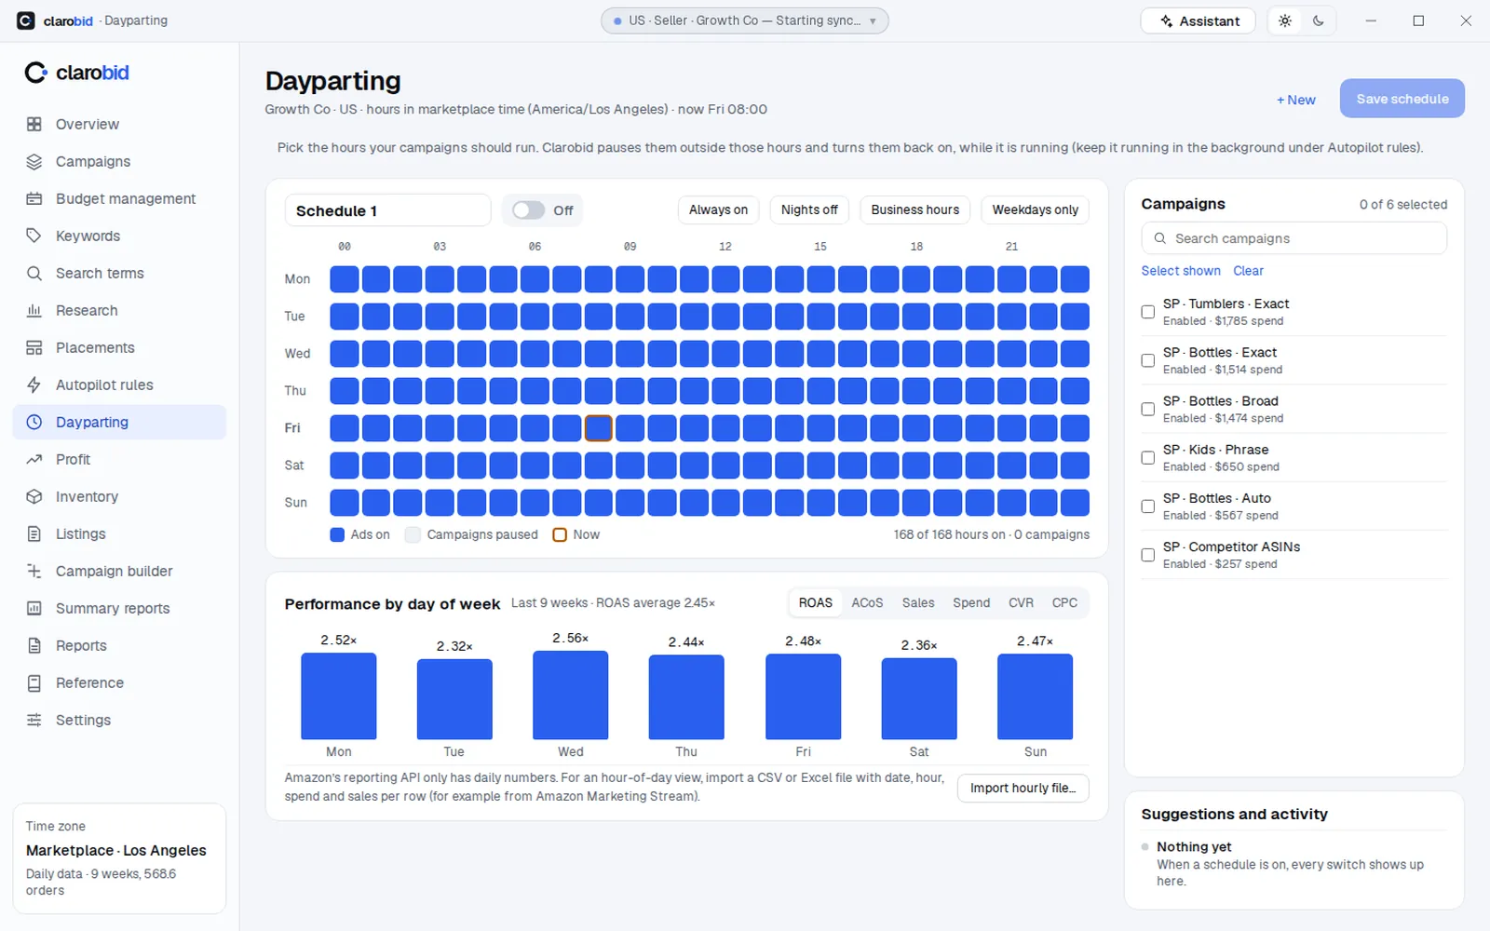The width and height of the screenshot is (1490, 931).
Task: Open the Overview page icon in sidebar
Action: point(34,124)
